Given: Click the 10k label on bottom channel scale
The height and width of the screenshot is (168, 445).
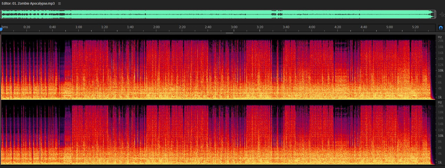Looking at the screenshot, I should click(x=440, y=136).
